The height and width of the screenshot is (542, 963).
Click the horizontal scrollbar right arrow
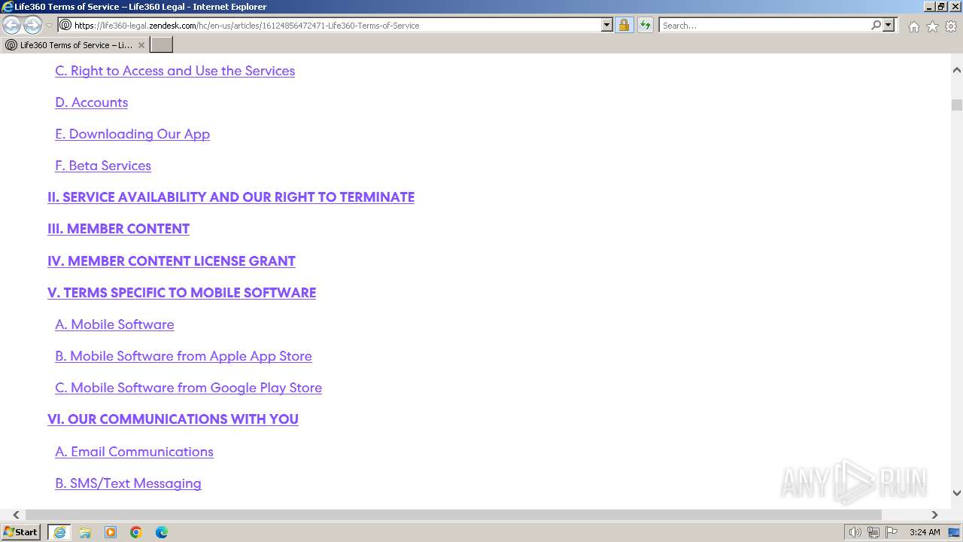click(x=934, y=515)
